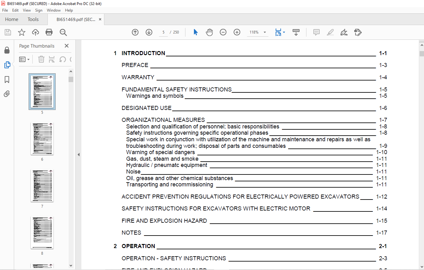Activate the Hand pan tool
This screenshot has height=270, width=424.
pos(209,32)
